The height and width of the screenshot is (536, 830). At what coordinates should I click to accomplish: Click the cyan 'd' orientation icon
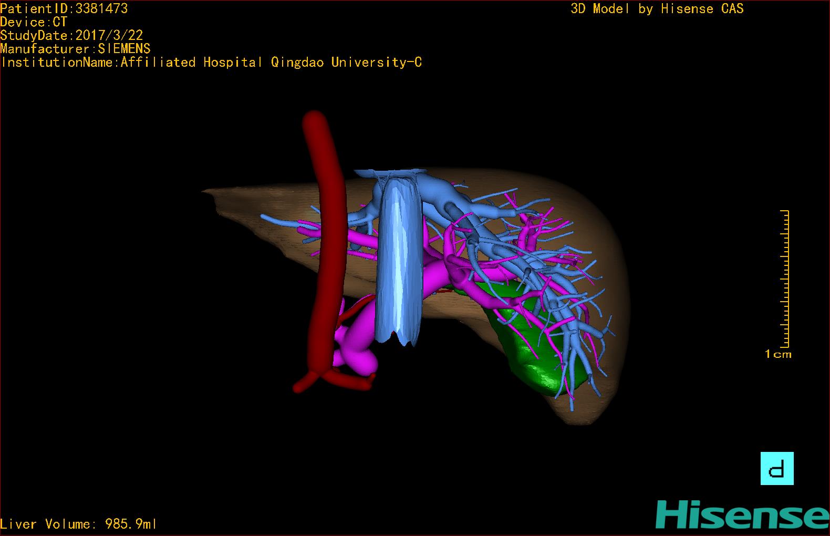[776, 468]
